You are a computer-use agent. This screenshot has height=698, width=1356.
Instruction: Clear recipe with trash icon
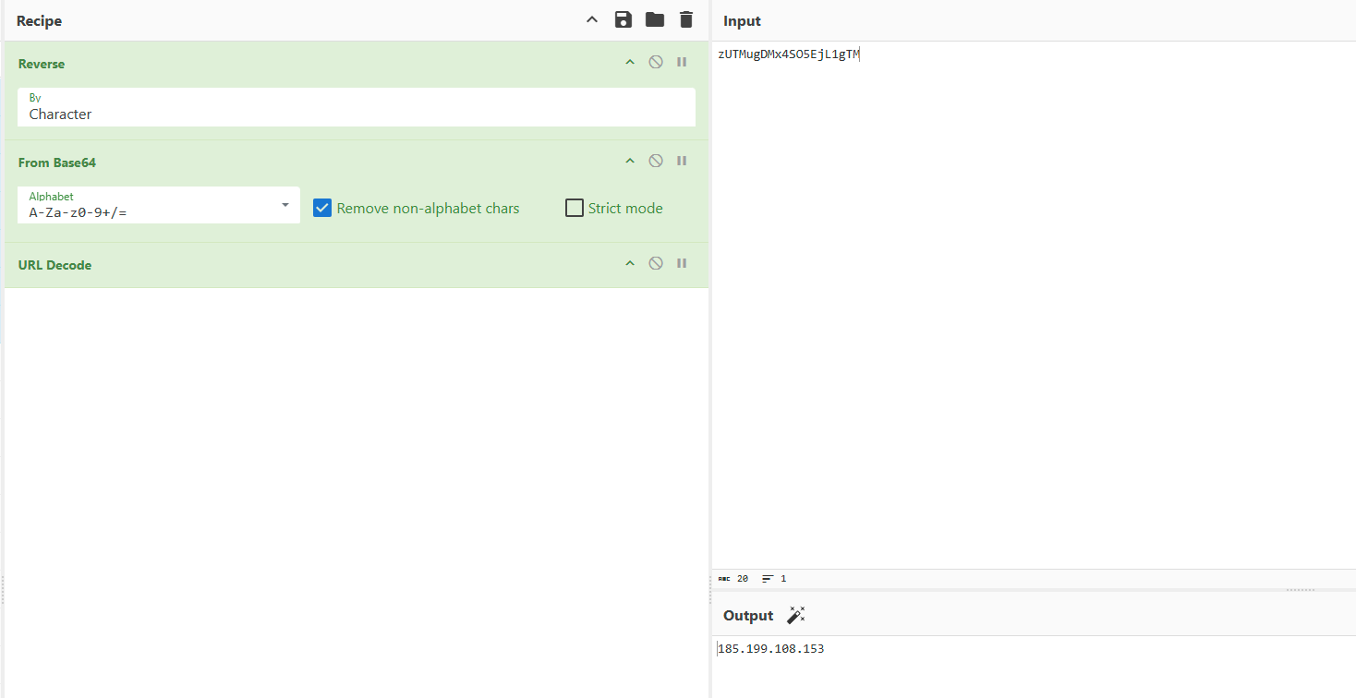point(685,19)
